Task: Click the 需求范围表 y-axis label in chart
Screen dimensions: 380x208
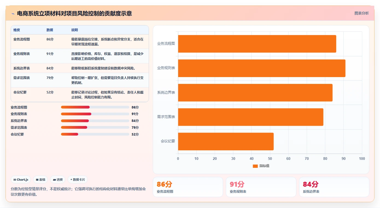Action: pyautogui.click(x=166, y=117)
